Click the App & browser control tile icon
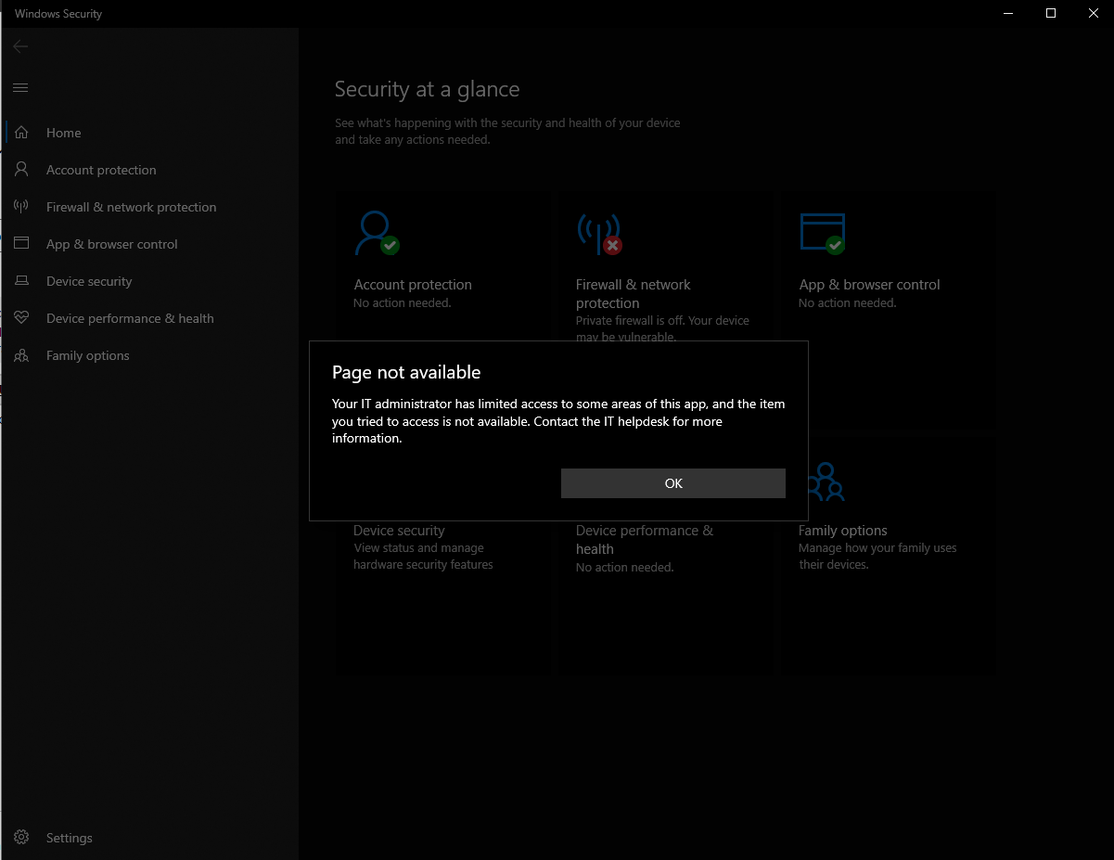The image size is (1114, 860). 823,234
